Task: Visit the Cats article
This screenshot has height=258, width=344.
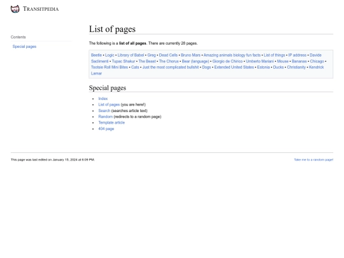Action: tap(135, 67)
